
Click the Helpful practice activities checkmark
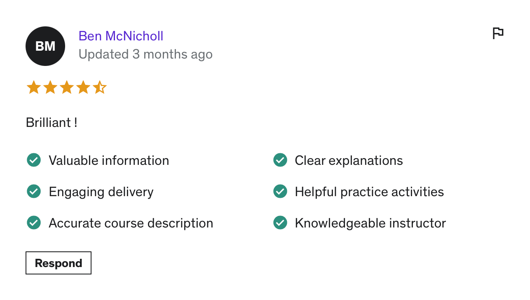pos(280,191)
